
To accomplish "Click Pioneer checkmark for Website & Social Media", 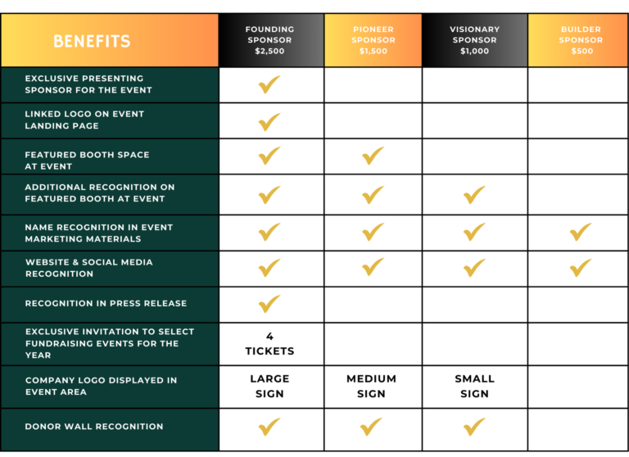I will (373, 267).
